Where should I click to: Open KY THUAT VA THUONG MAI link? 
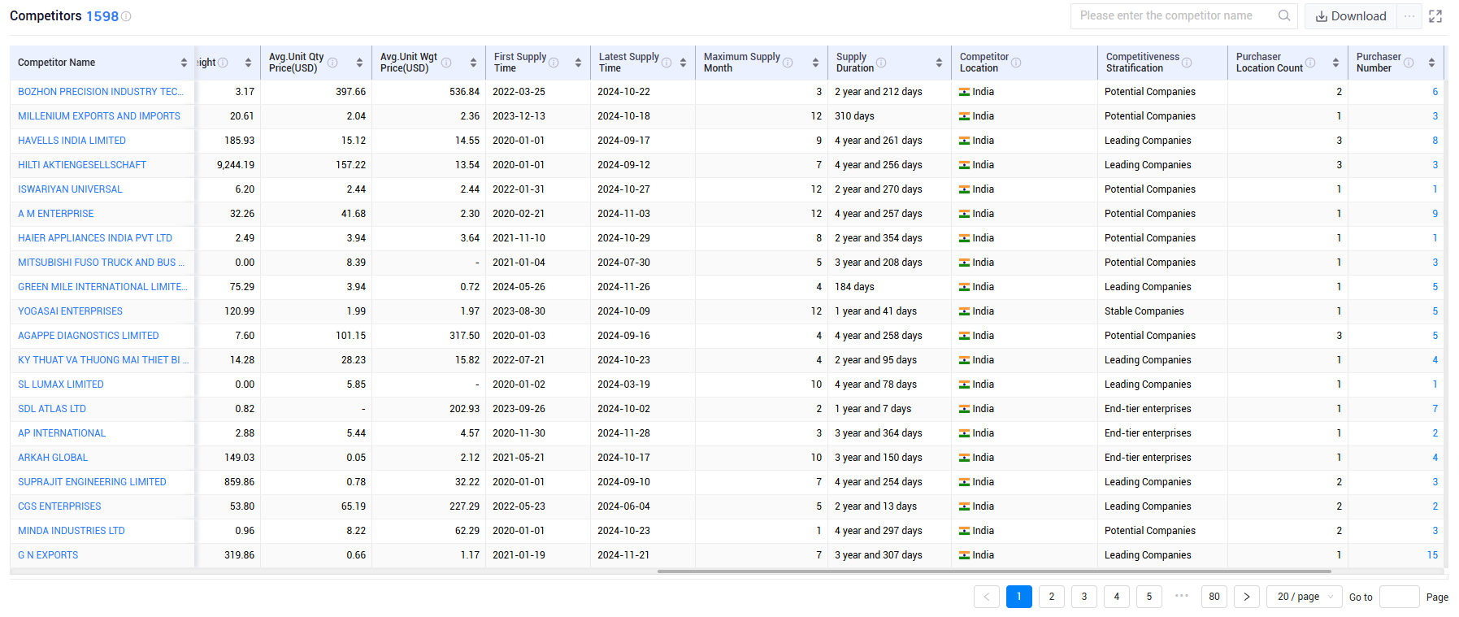103,360
